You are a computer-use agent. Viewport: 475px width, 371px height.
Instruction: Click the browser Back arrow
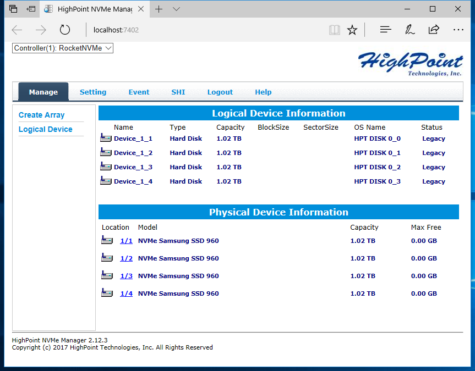tap(17, 30)
